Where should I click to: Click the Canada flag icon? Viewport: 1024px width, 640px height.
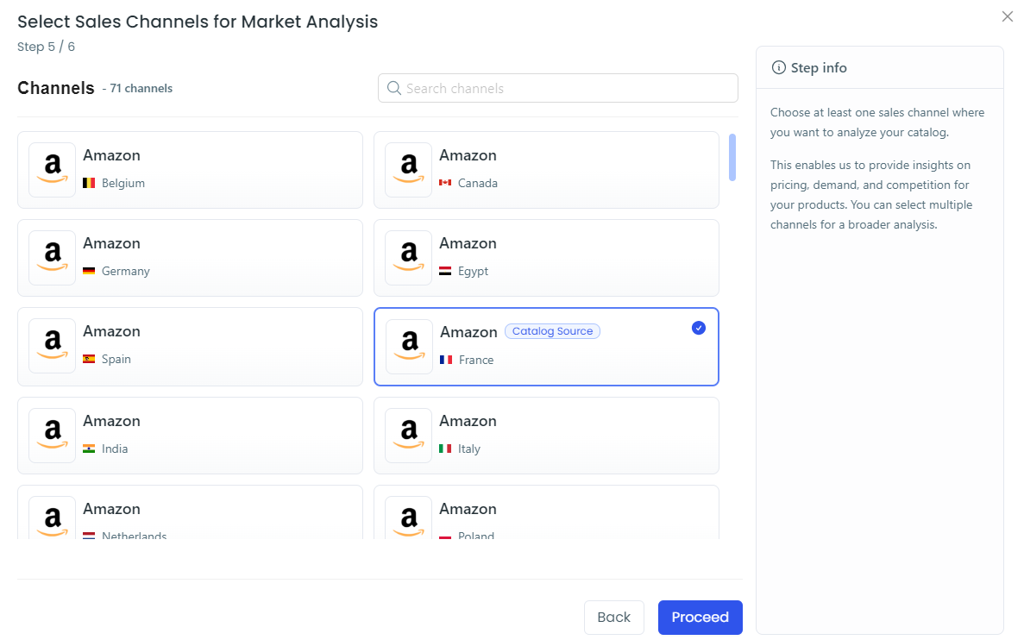point(445,183)
